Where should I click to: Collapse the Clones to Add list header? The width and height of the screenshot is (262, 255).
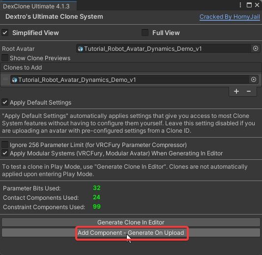point(131,68)
